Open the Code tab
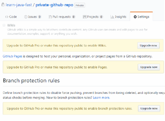This screenshot has width=165, height=121. 11,17
